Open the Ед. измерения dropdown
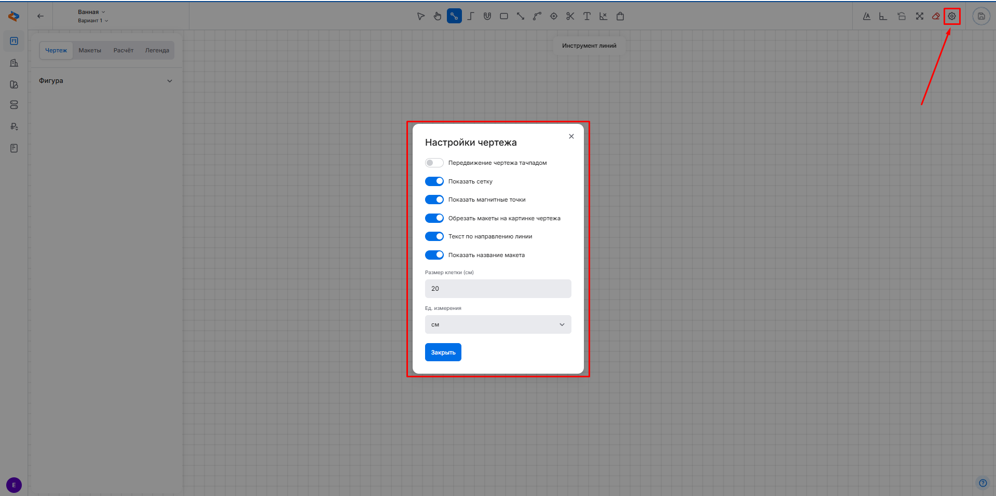996x496 pixels. (x=498, y=324)
